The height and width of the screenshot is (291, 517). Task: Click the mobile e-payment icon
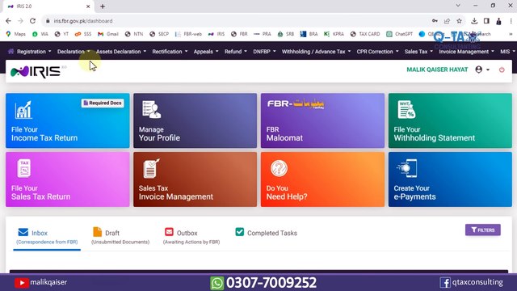[x=407, y=168]
